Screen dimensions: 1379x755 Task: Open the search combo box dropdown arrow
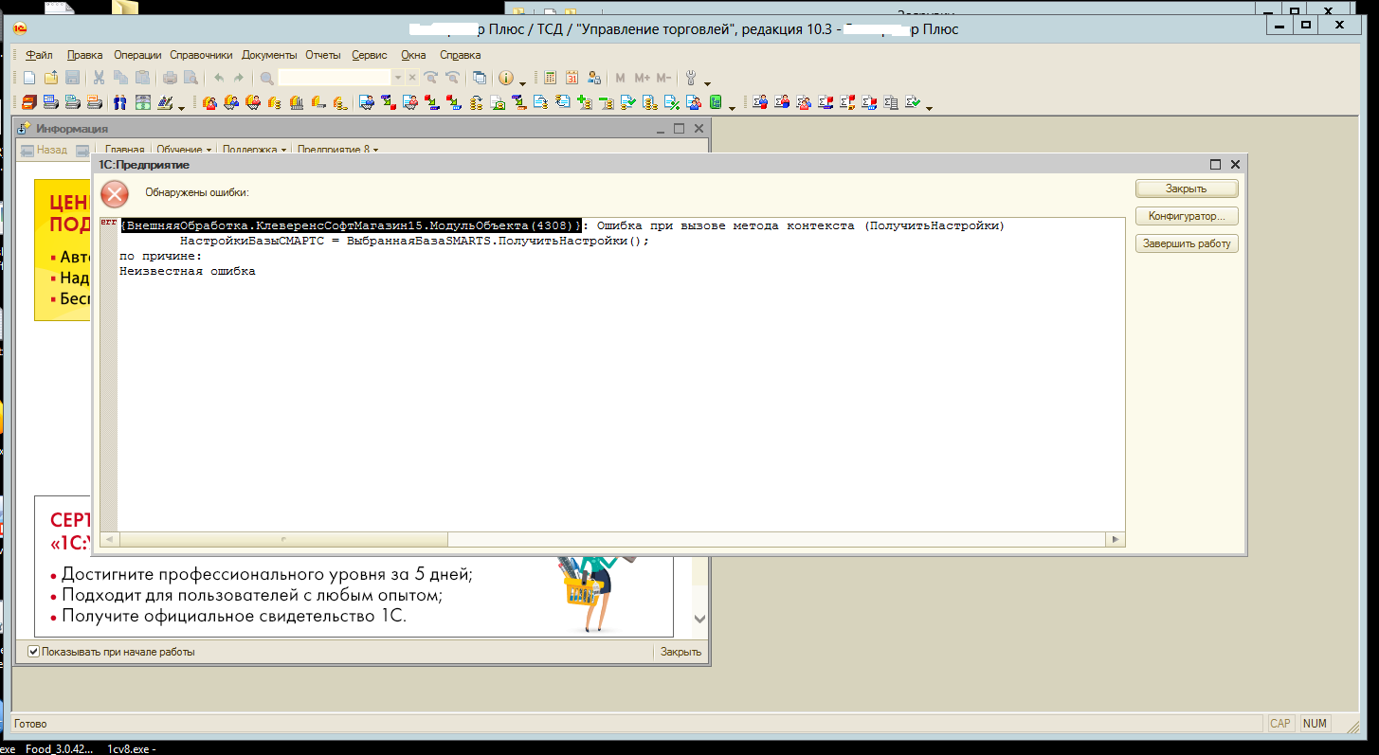[398, 78]
